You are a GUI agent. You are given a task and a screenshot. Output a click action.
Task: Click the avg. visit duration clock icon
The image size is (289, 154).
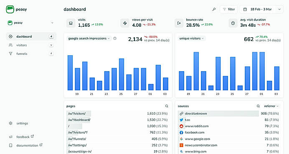[233, 23]
